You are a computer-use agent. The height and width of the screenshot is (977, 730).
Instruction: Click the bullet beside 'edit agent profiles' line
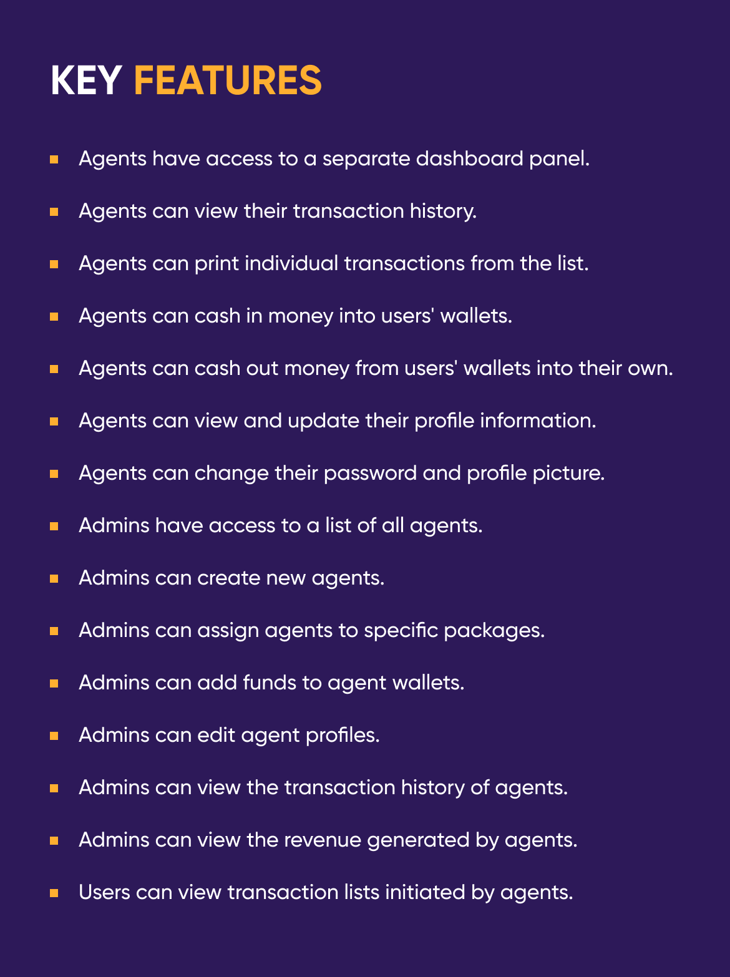(x=54, y=736)
